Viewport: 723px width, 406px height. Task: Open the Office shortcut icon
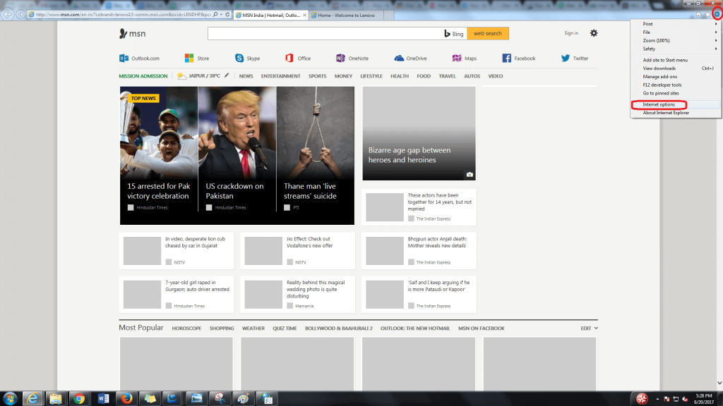tap(289, 58)
